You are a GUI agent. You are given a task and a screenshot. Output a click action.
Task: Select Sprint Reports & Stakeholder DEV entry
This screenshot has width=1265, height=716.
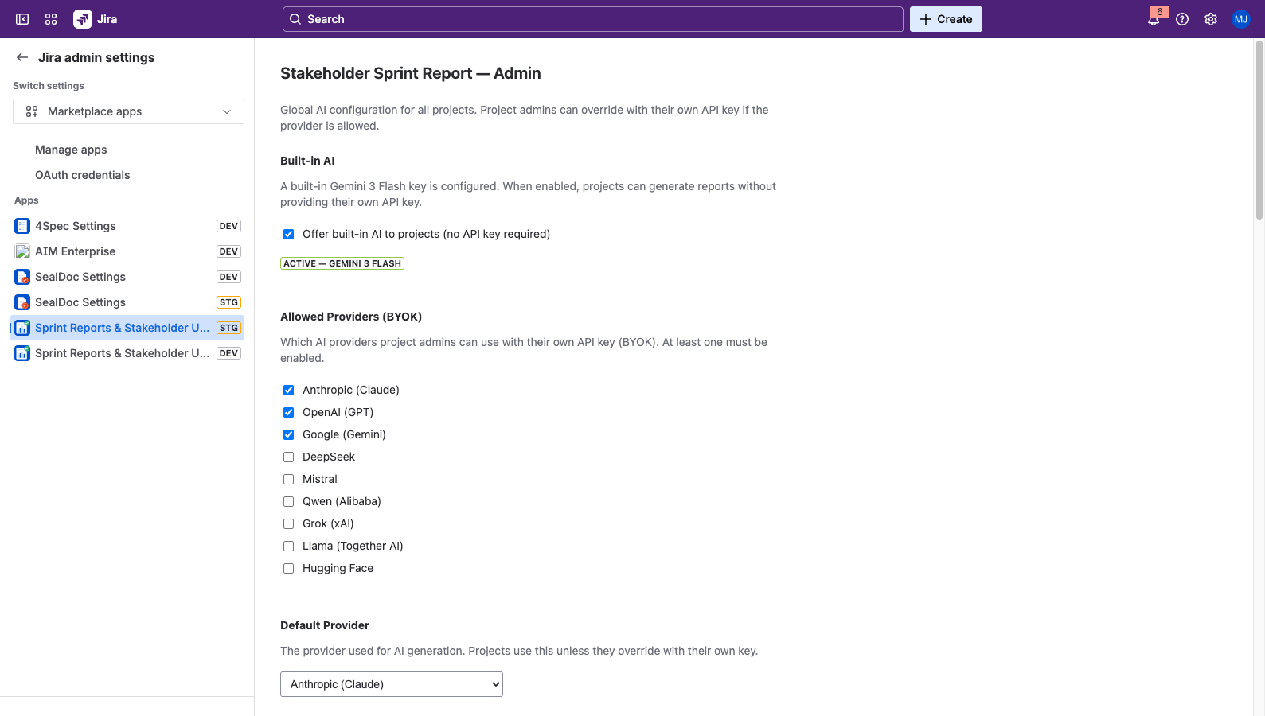coord(127,353)
